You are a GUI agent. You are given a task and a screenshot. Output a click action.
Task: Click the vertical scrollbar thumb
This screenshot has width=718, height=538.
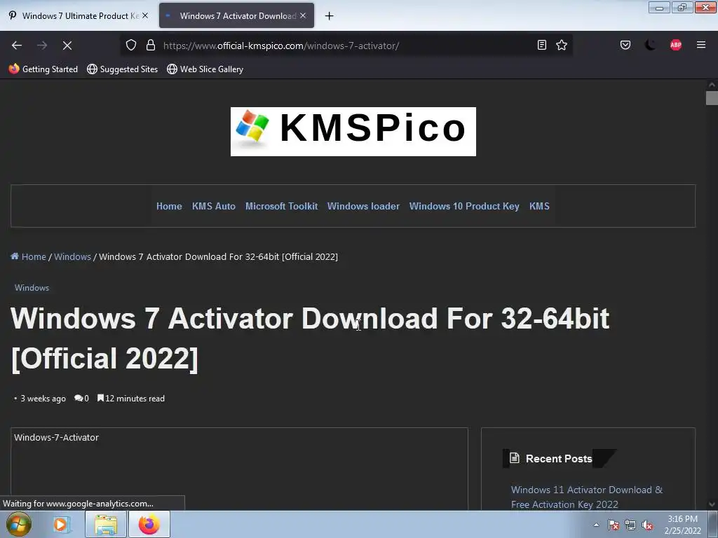click(x=712, y=98)
